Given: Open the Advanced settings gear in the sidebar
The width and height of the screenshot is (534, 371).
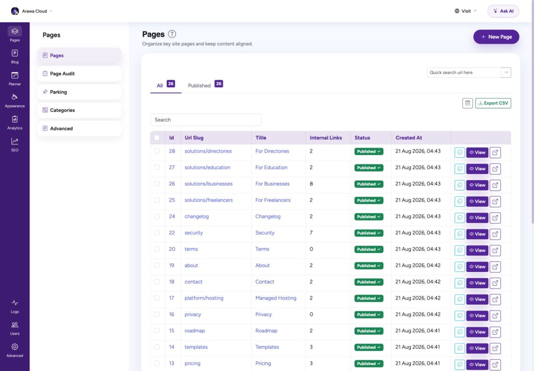Looking at the screenshot, I should pyautogui.click(x=14, y=350).
